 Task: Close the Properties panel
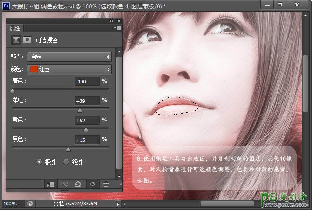118,21
